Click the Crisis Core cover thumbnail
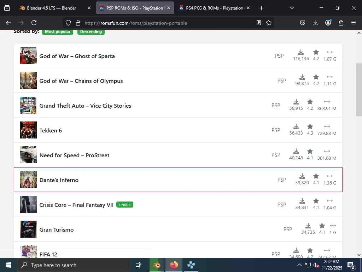 coord(28,204)
